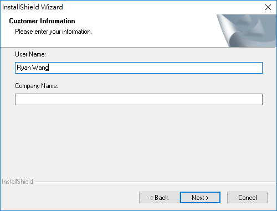The height and width of the screenshot is (211, 277).
Task: Click the Next button
Action: tap(200, 198)
